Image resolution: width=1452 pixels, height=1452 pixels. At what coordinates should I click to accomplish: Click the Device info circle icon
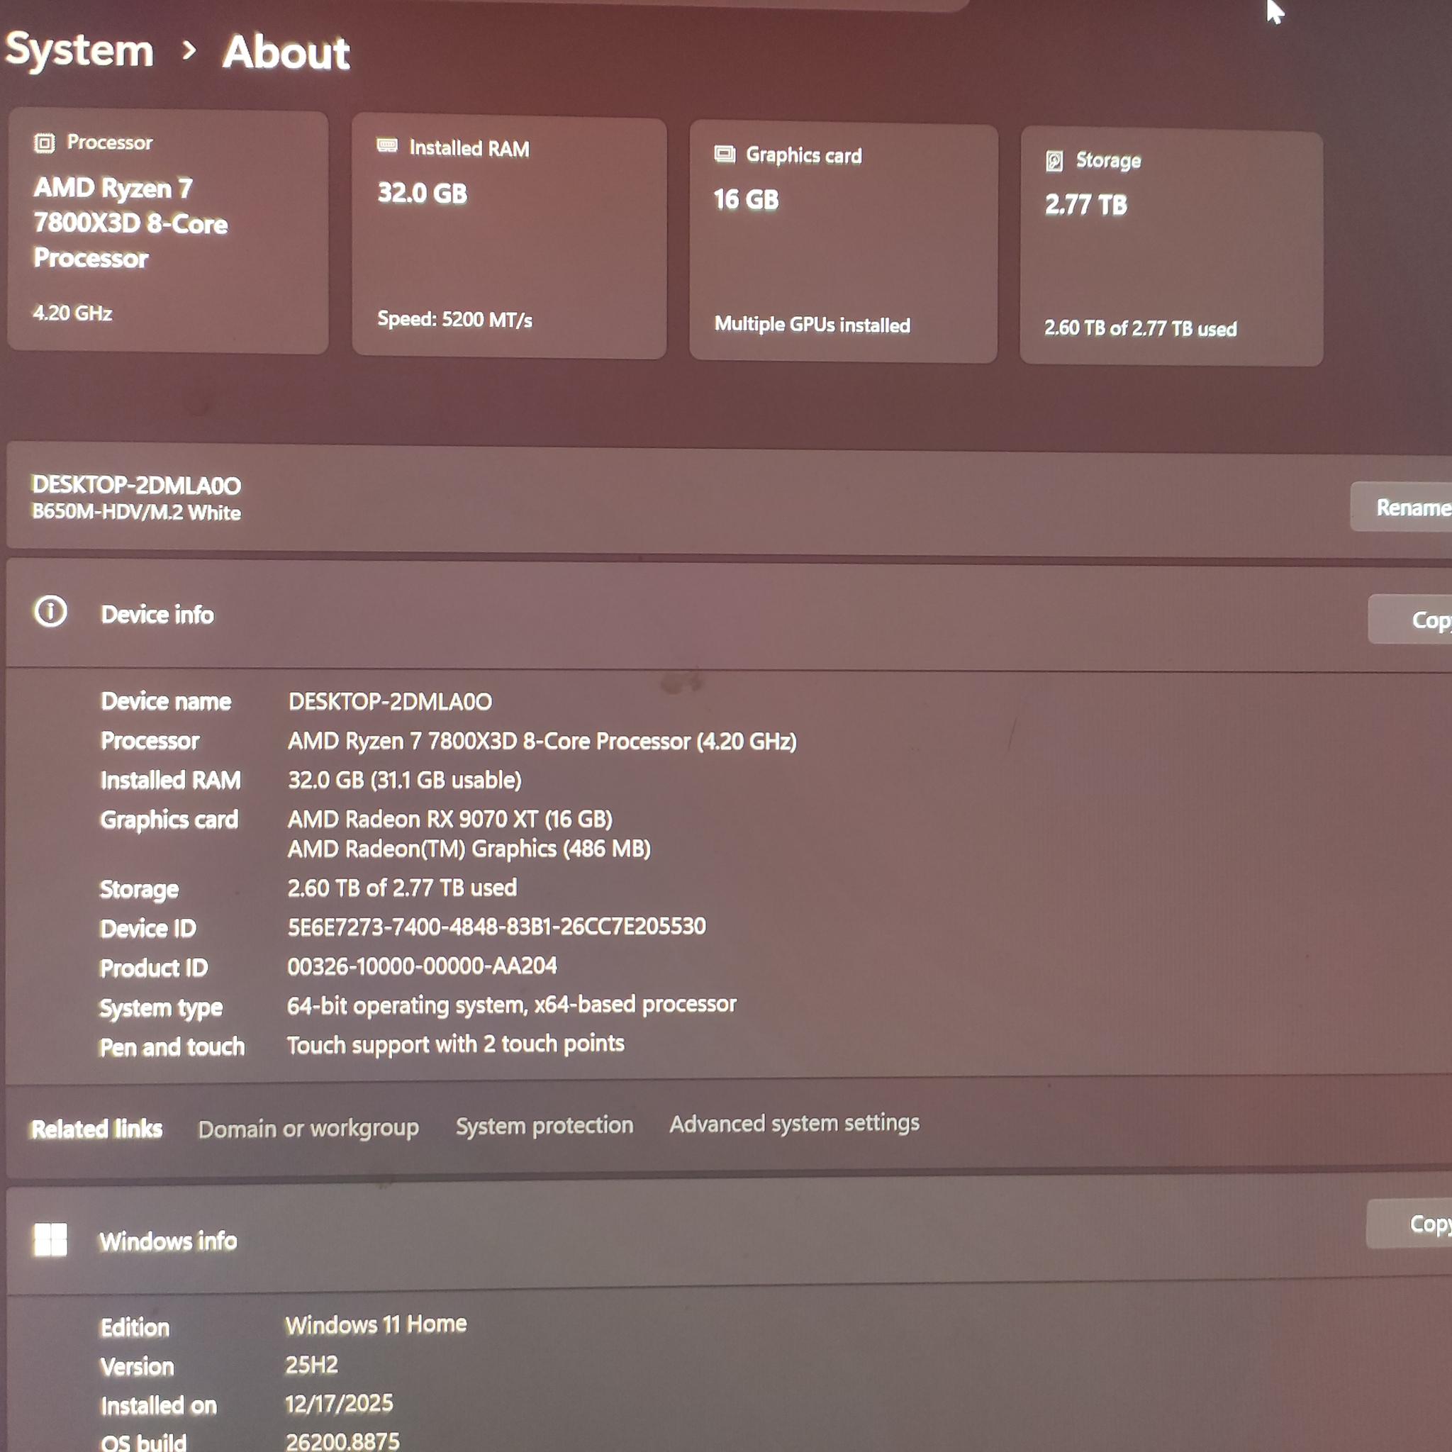pos(50,612)
